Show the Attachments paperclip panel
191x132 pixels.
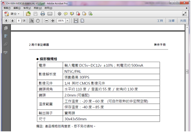[x=6, y=44]
